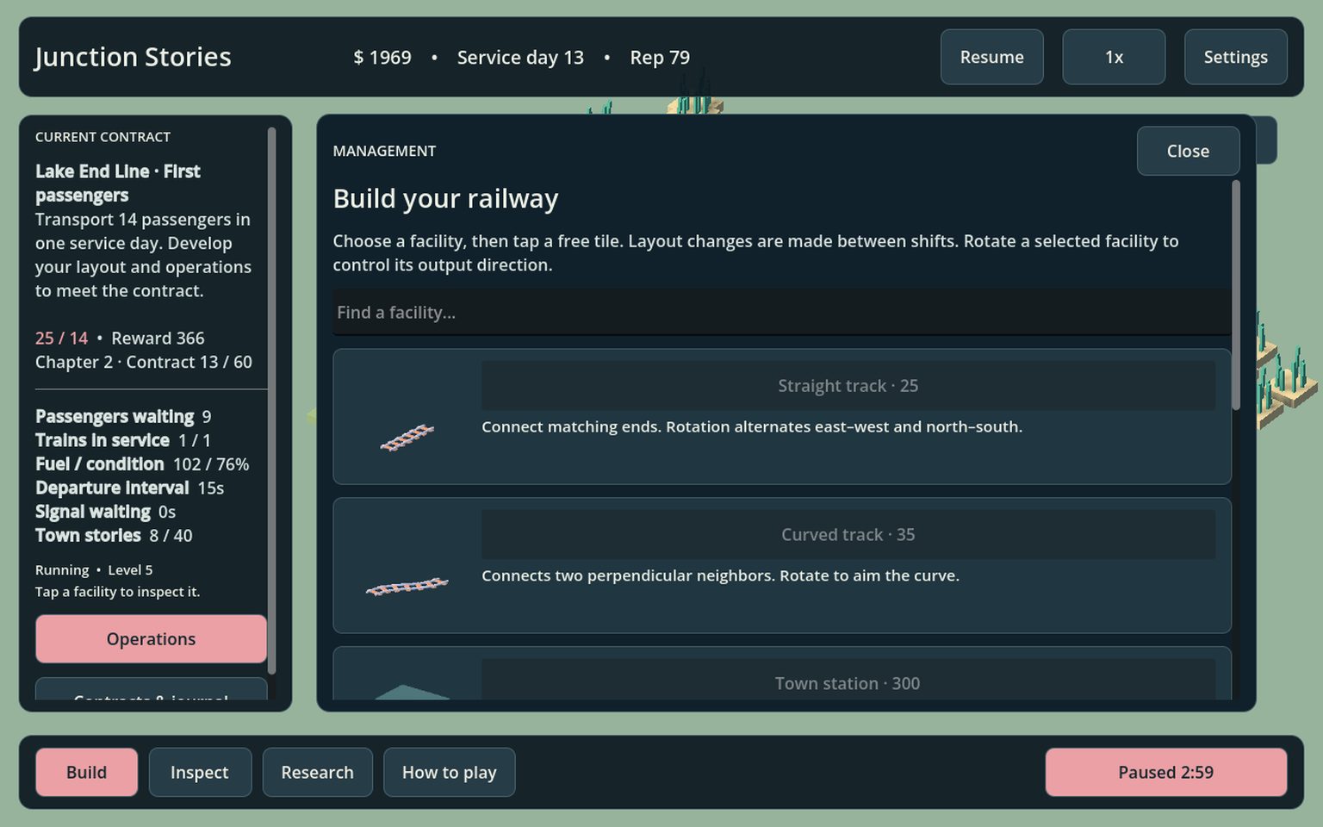
Task: Click the Departure interval 15s stat
Action: 129,488
